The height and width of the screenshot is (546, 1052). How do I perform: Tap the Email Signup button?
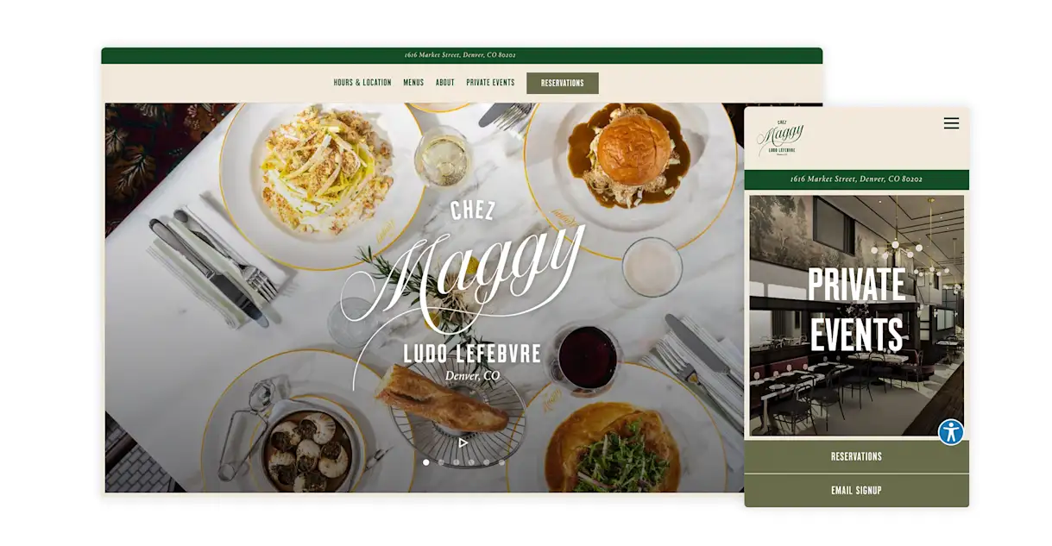point(856,491)
